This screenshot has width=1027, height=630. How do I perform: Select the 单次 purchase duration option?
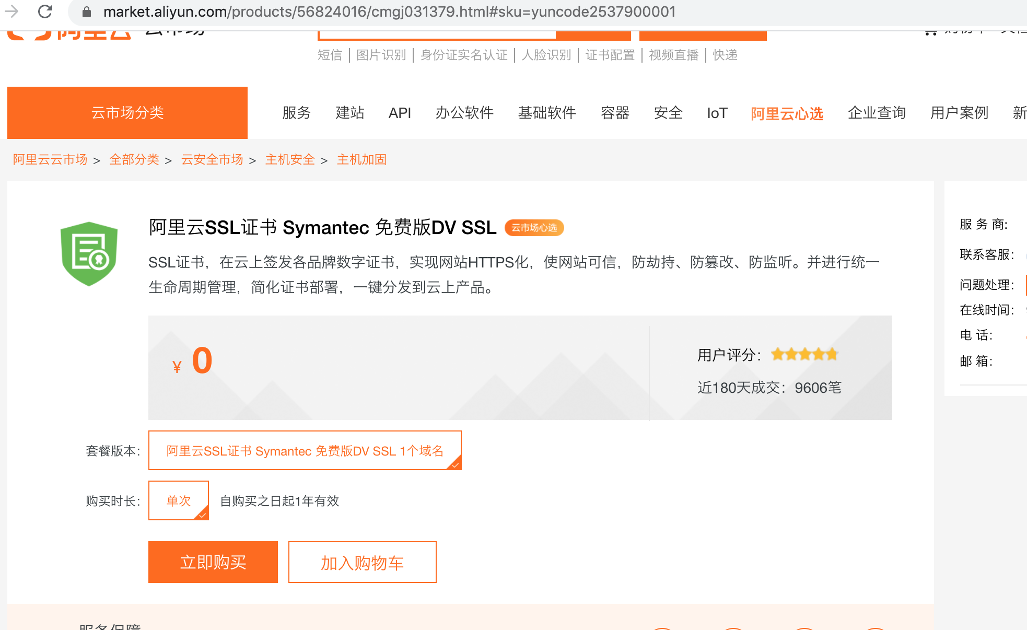point(179,500)
